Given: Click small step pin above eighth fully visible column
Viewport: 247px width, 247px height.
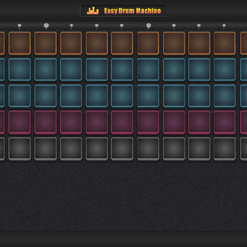Looking at the screenshot, I should coord(199,26).
